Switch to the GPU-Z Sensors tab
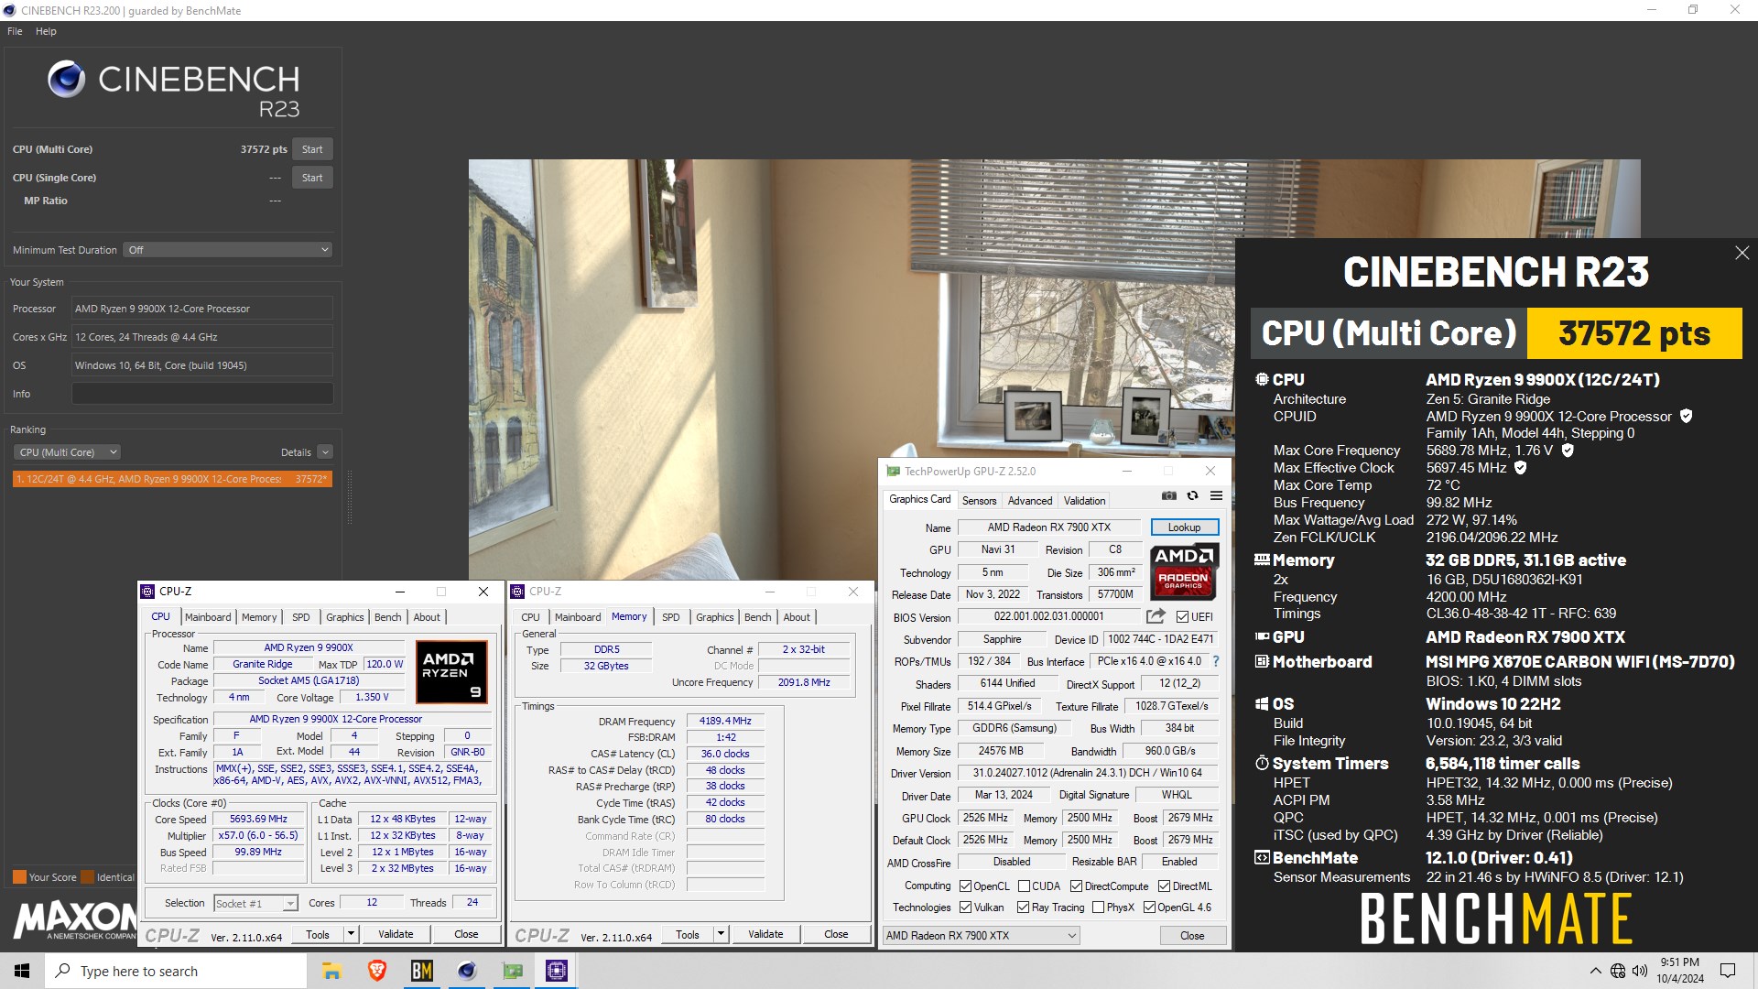The width and height of the screenshot is (1758, 989). click(x=979, y=500)
